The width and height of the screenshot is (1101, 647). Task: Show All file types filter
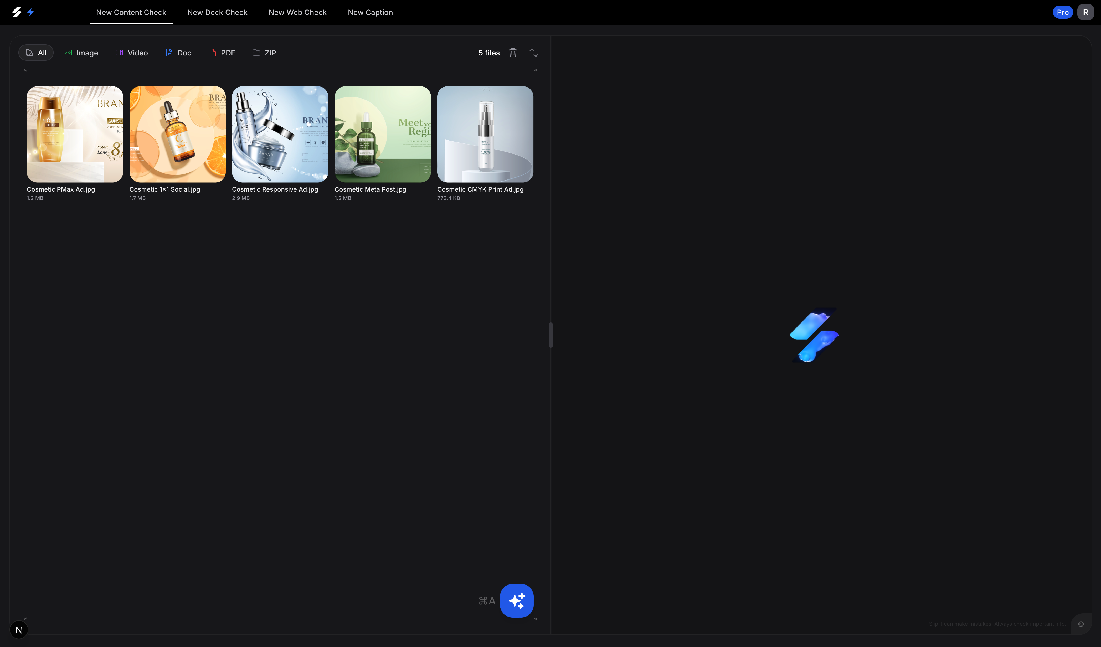pos(36,53)
